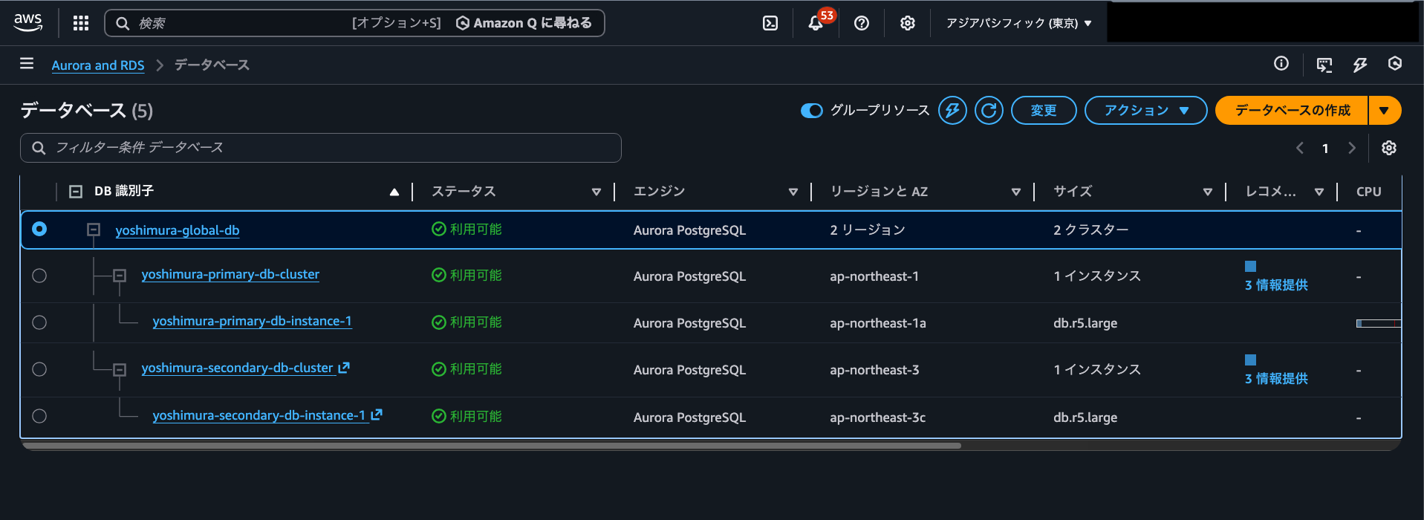The image size is (1424, 520).
Task: Open the side navigation hamburger menu
Action: click(x=27, y=64)
